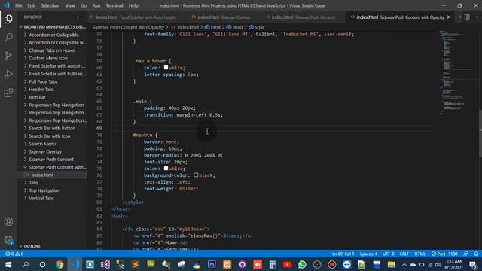Open the Search view in activity bar
Image resolution: width=482 pixels, height=271 pixels.
click(8, 38)
